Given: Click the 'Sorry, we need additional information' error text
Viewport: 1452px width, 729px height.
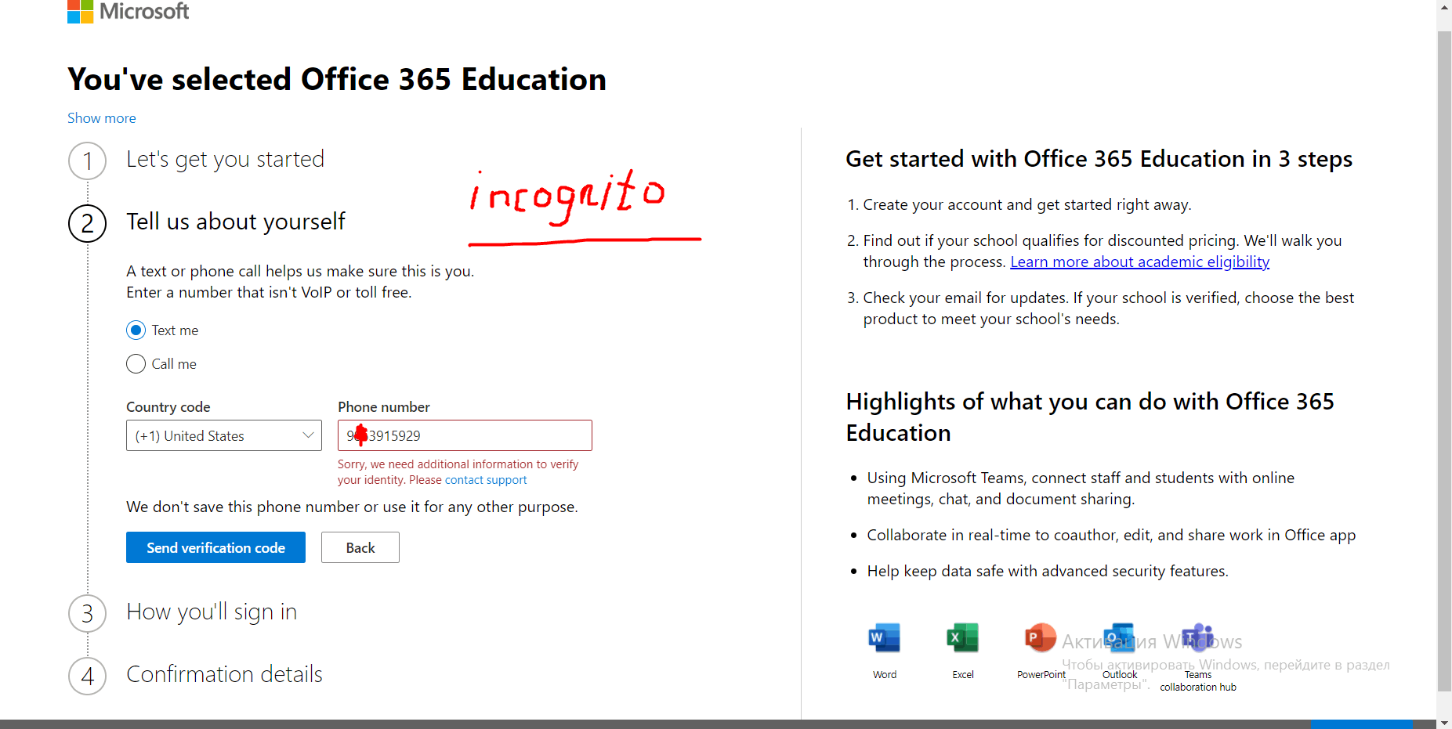Looking at the screenshot, I should [458, 472].
